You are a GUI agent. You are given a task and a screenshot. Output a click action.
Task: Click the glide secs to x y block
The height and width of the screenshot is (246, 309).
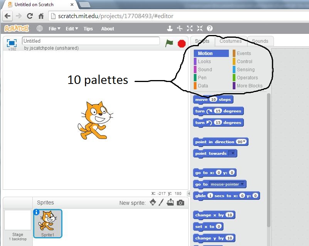pyautogui.click(x=227, y=196)
